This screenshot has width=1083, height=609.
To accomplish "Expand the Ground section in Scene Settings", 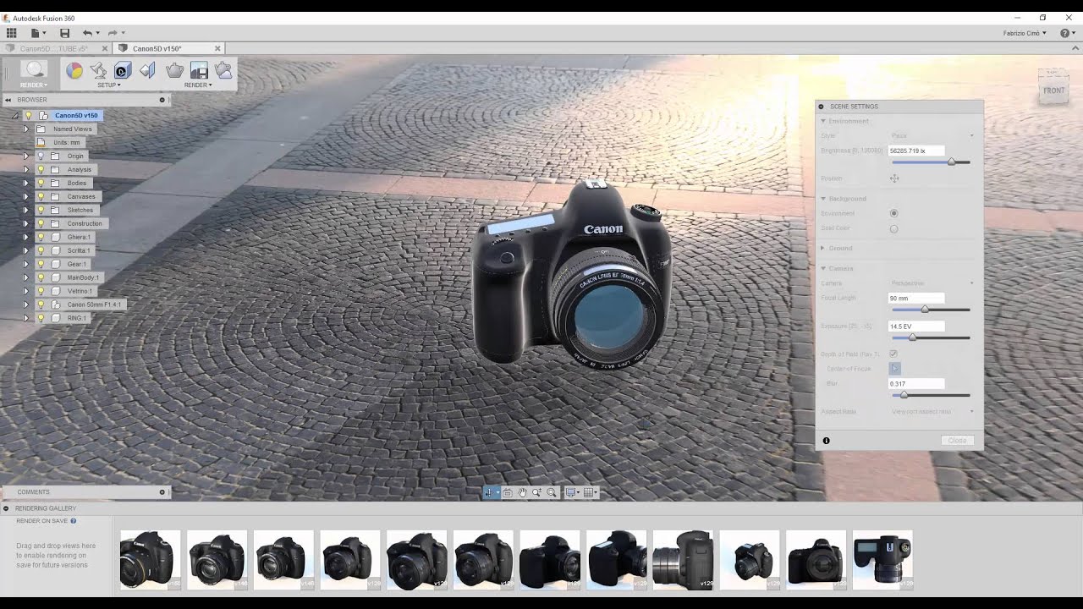I will click(822, 248).
